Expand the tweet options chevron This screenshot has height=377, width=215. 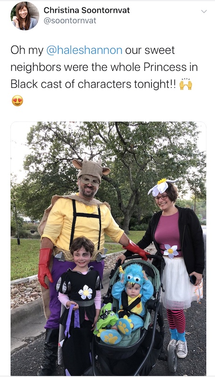coord(204,11)
